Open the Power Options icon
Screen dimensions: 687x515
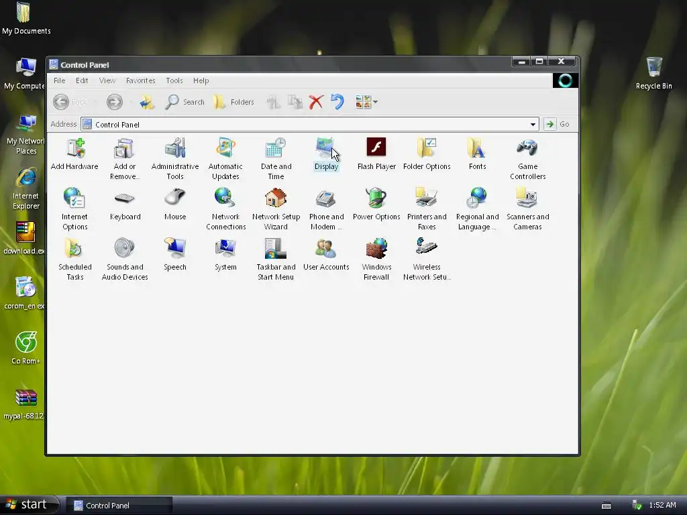point(376,198)
